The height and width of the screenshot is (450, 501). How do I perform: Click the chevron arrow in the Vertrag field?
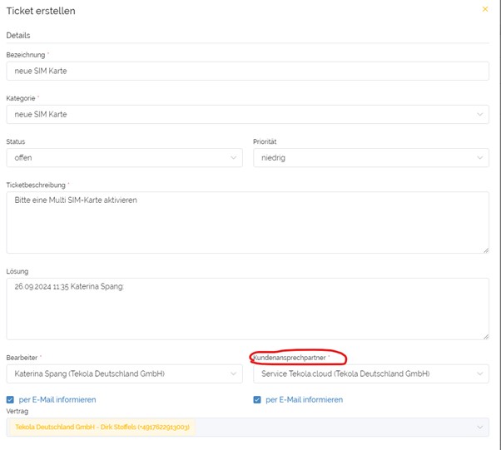480,428
